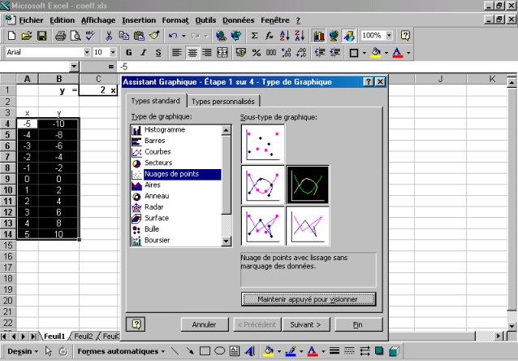This screenshot has width=518, height=361.
Task: Align text right
Action: point(207,53)
